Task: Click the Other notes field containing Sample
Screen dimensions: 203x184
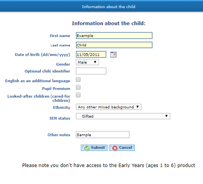Action: coord(103,135)
